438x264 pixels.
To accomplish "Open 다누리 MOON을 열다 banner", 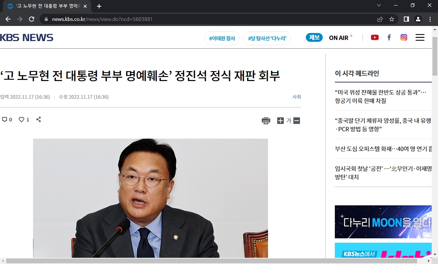I will pos(383,222).
